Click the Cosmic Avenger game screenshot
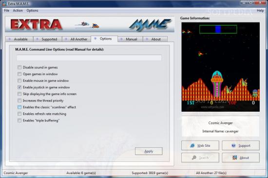This screenshot has height=178, width=268. coord(220,67)
